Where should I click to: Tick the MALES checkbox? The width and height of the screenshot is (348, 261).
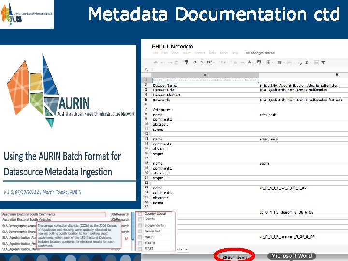(140, 237)
